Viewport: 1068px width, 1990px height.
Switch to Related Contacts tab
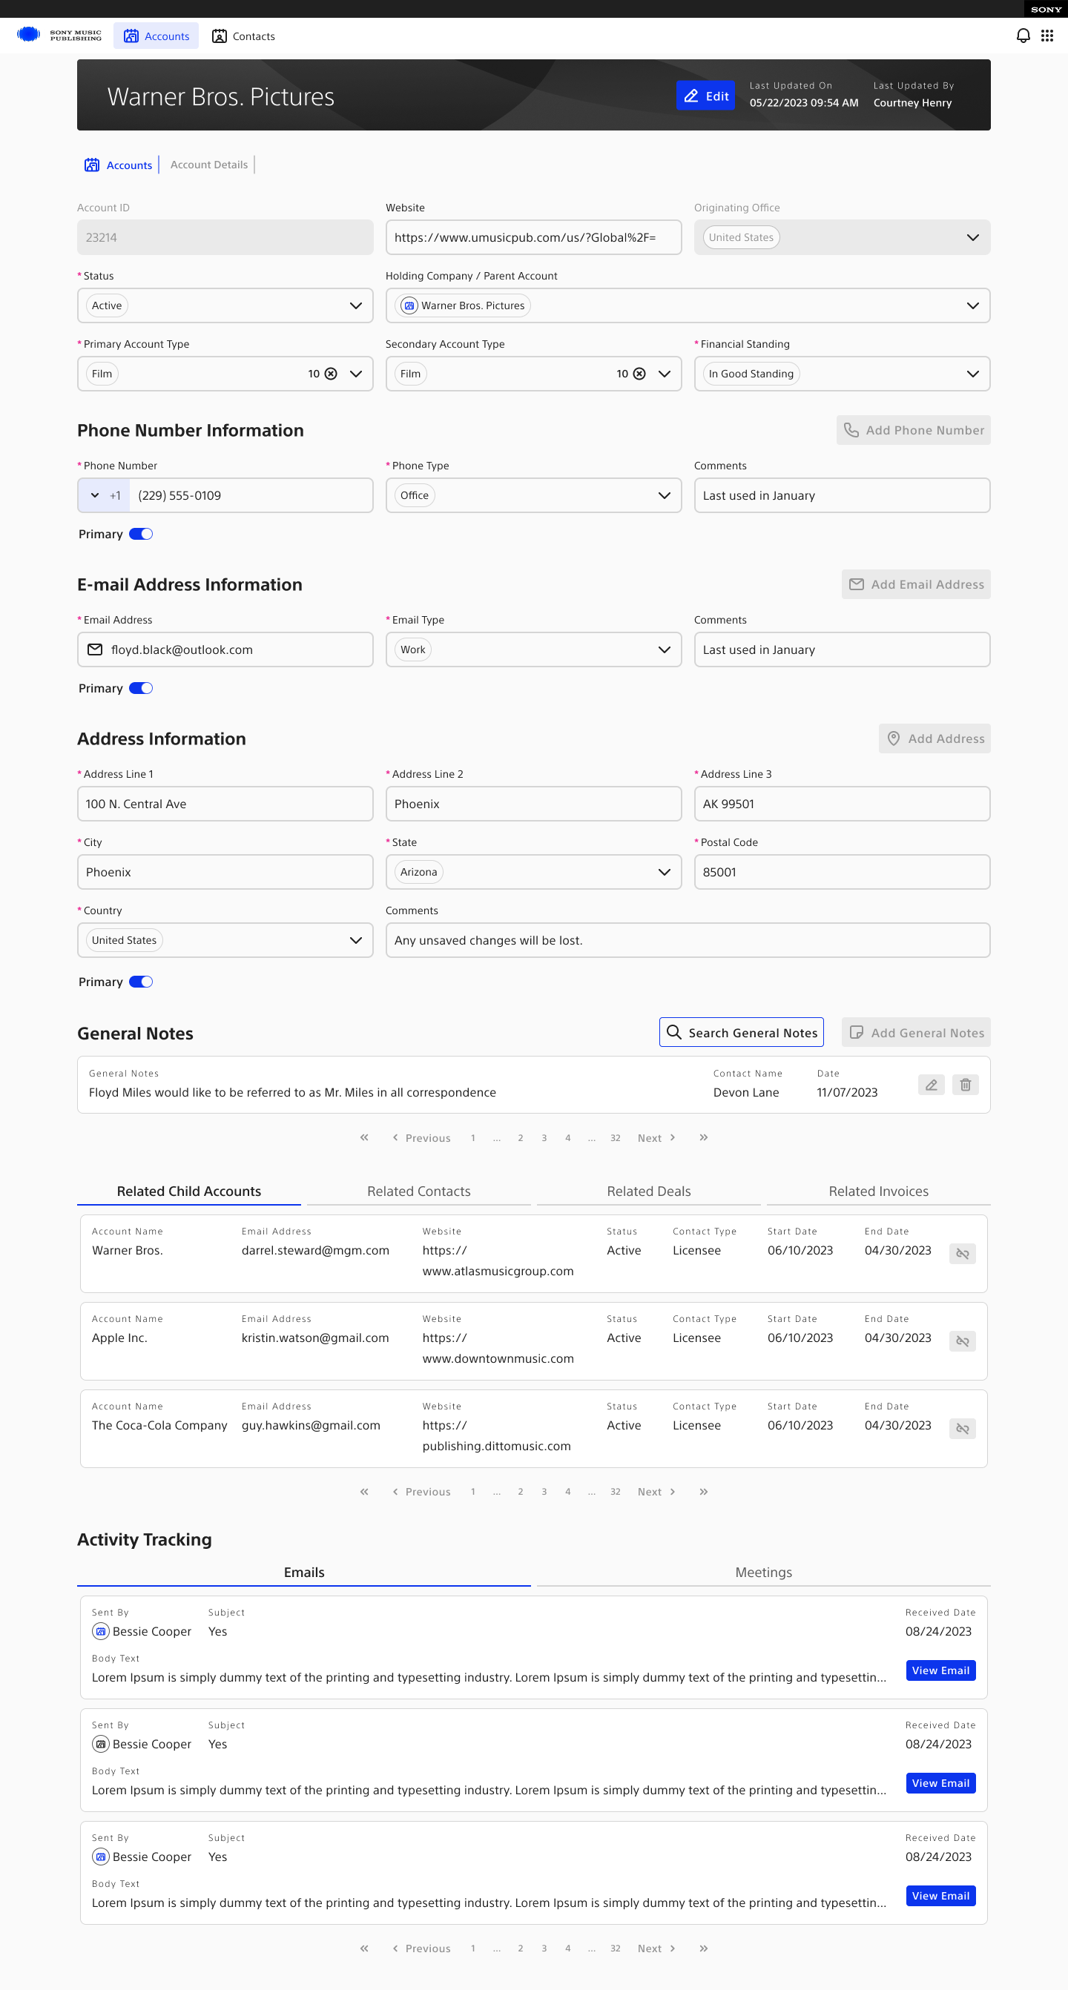(x=419, y=1191)
